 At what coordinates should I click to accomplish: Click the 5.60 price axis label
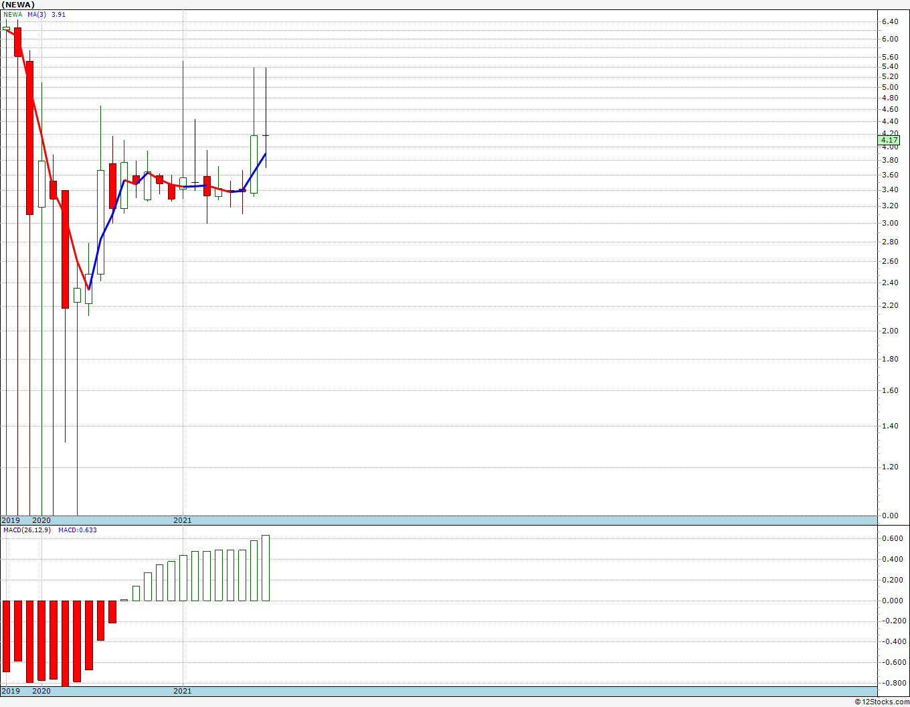890,58
